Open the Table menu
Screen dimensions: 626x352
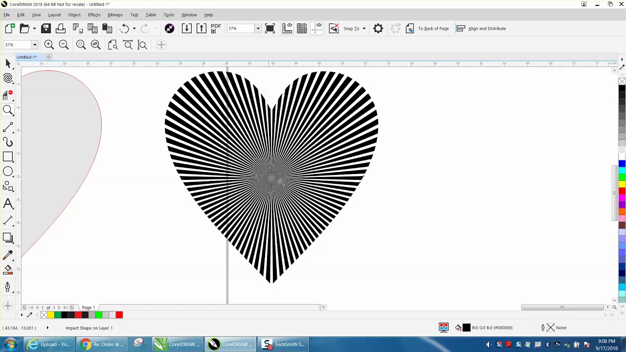pyautogui.click(x=151, y=15)
